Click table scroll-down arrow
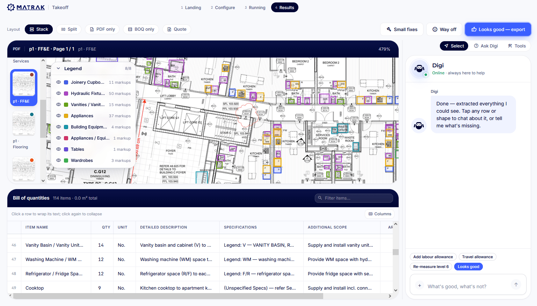The image size is (537, 306). pos(396,290)
